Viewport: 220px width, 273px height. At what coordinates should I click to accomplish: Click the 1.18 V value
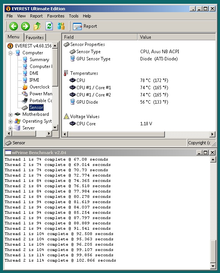click(x=146, y=124)
